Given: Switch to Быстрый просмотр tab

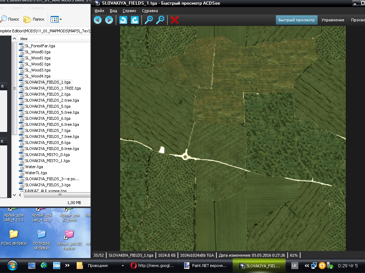Looking at the screenshot, I should 297,20.
